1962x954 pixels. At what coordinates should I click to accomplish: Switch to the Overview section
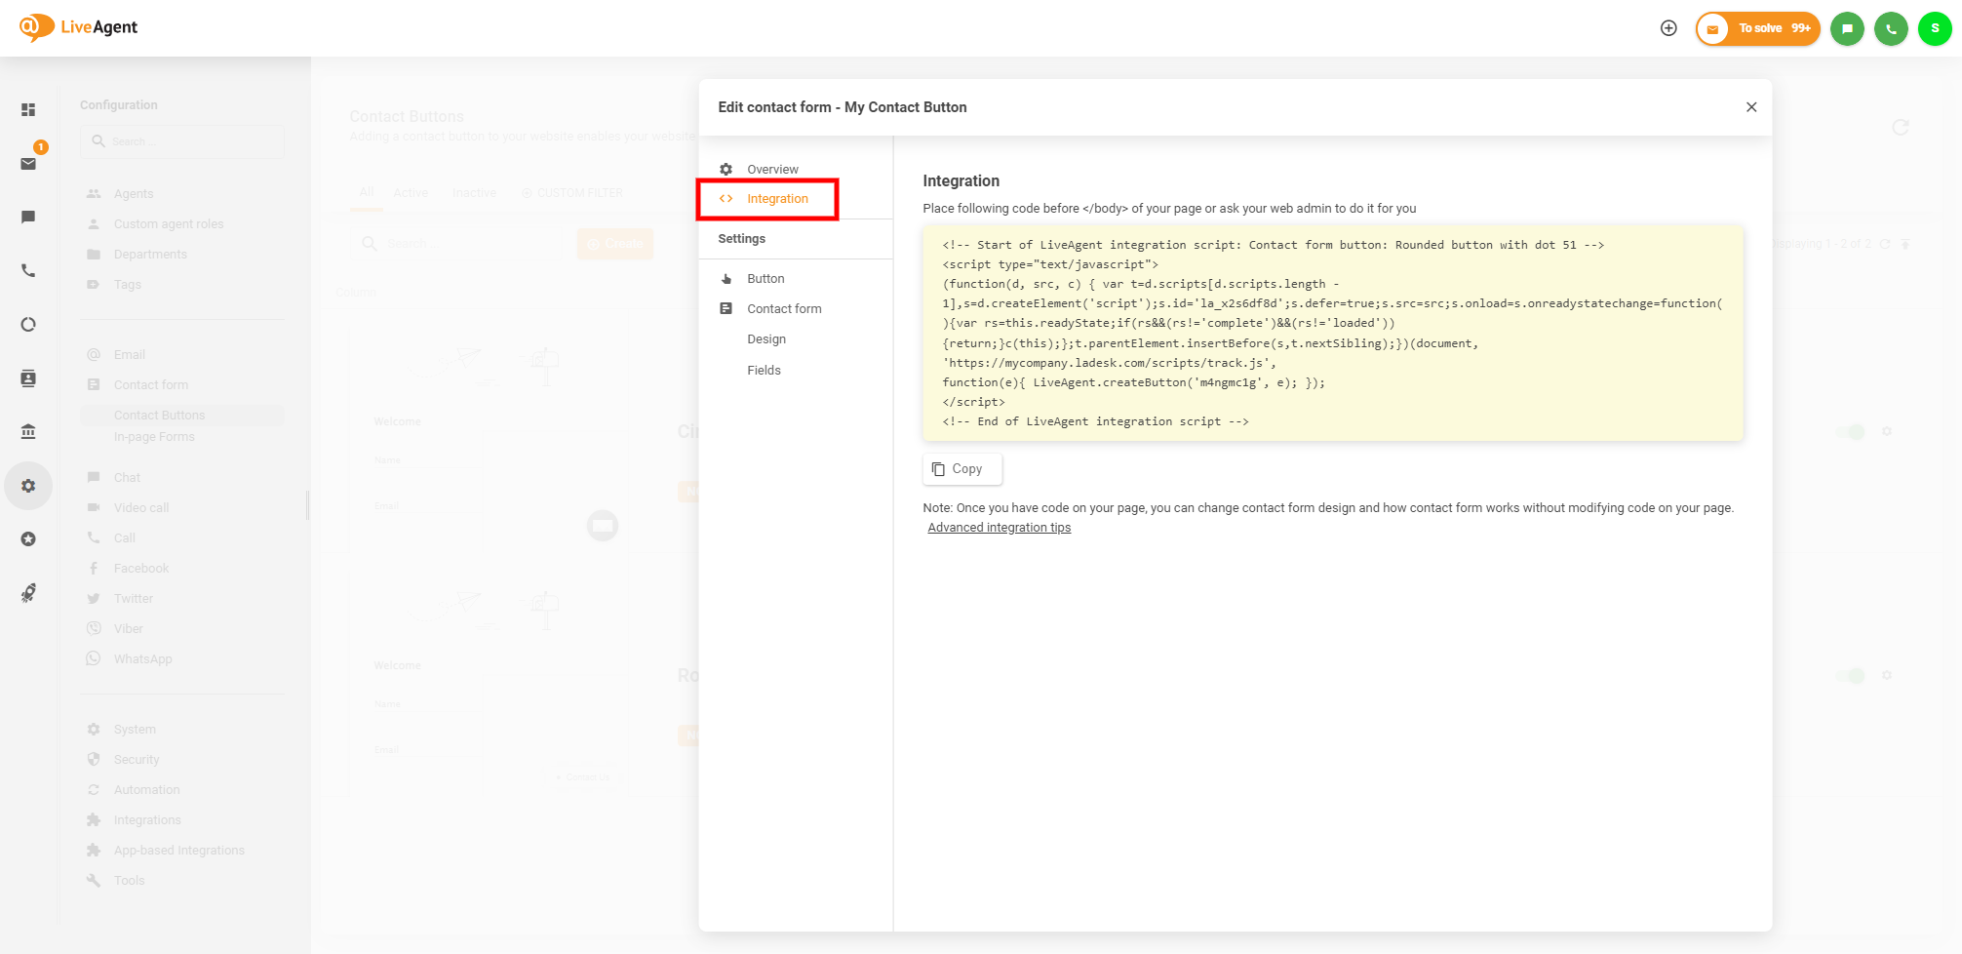(x=772, y=170)
